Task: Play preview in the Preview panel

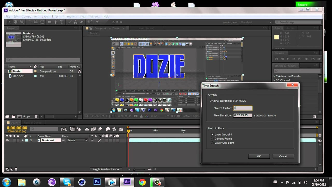Action: (x=288, y=59)
